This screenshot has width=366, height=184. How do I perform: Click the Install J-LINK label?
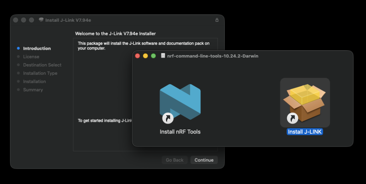(305, 132)
